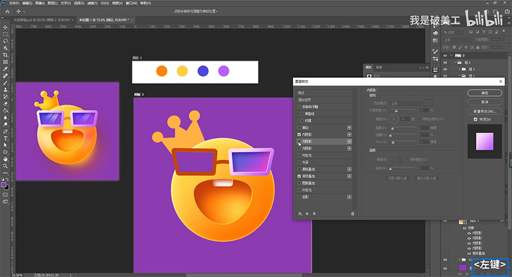Select the Crop tool
The height and width of the screenshot is (277, 512).
(x=5, y=55)
